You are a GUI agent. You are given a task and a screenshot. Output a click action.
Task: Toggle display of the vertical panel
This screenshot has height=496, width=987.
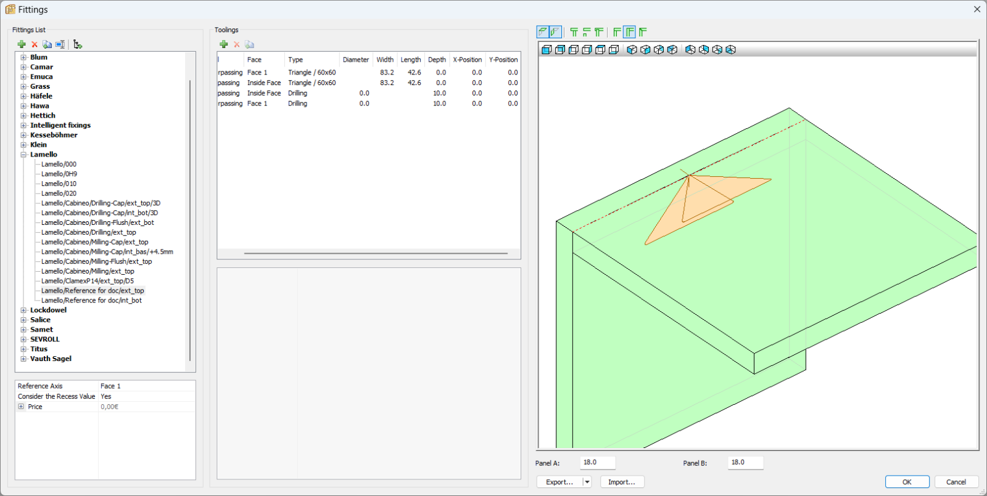(555, 32)
